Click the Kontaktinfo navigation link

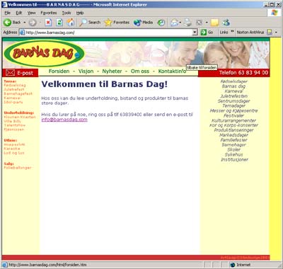[x=172, y=71]
